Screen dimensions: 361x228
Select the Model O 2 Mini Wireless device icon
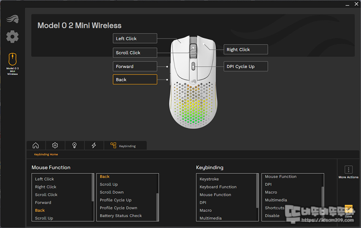tap(12, 59)
